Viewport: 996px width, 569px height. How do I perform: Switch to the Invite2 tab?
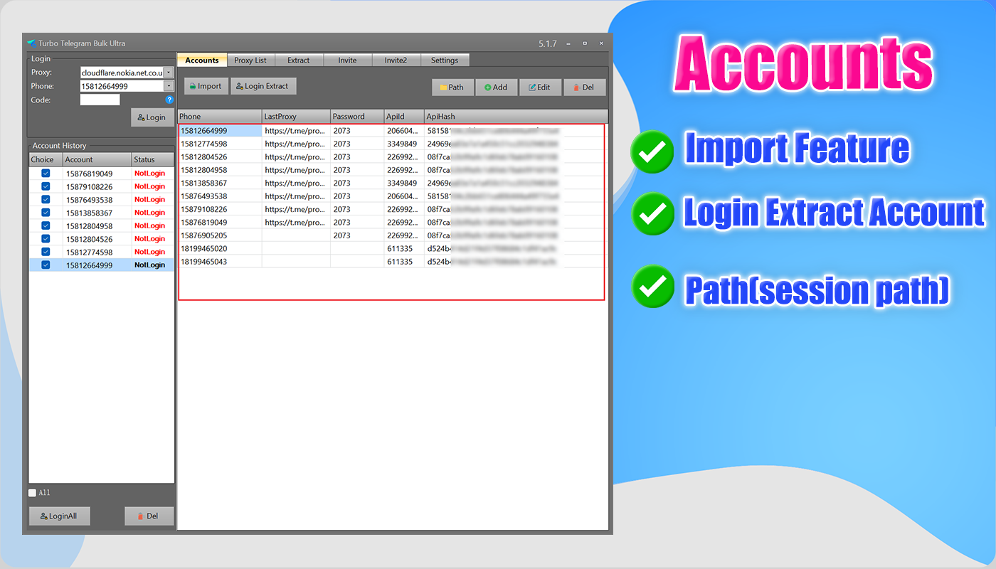pyautogui.click(x=396, y=60)
